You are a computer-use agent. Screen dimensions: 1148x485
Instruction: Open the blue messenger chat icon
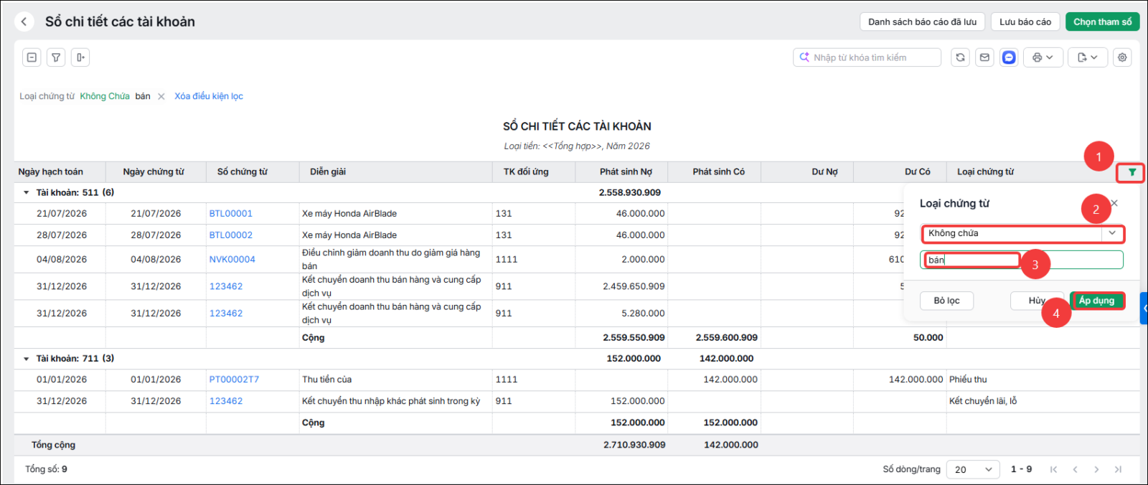click(x=1009, y=57)
